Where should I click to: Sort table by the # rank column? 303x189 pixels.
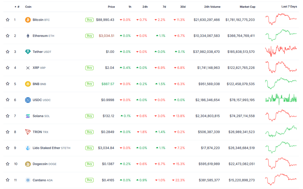pyautogui.click(x=18, y=7)
